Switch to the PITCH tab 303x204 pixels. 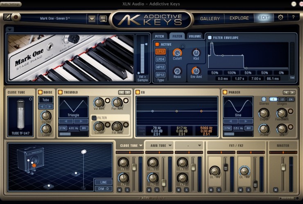click(x=159, y=36)
